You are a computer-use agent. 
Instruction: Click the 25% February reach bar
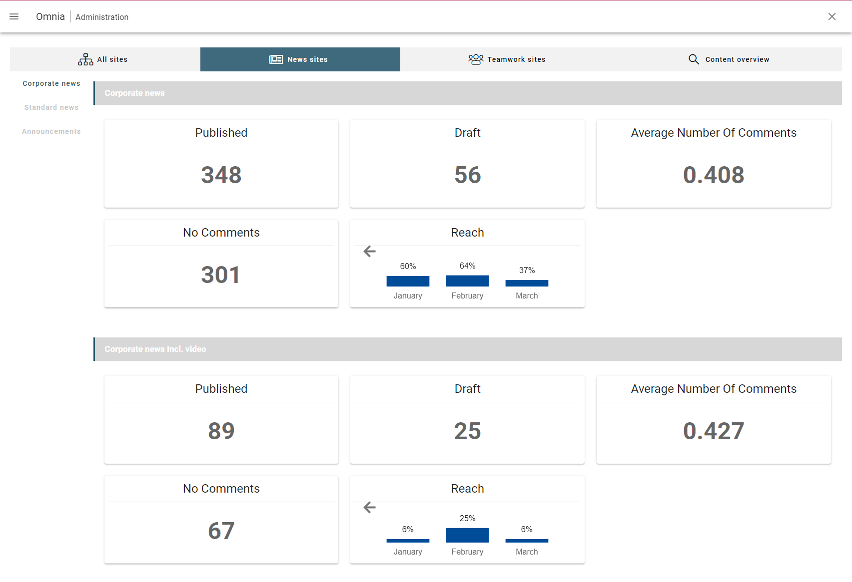click(467, 535)
